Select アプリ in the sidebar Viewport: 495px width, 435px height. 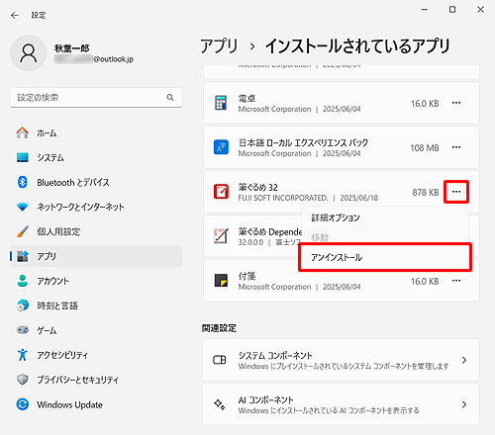tap(96, 256)
